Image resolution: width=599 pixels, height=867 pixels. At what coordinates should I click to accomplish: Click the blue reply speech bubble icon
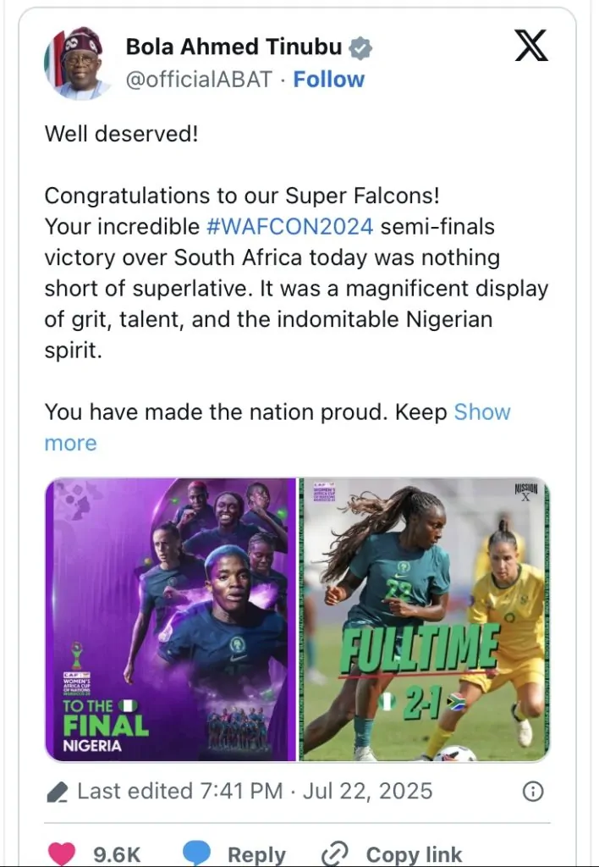(x=197, y=853)
